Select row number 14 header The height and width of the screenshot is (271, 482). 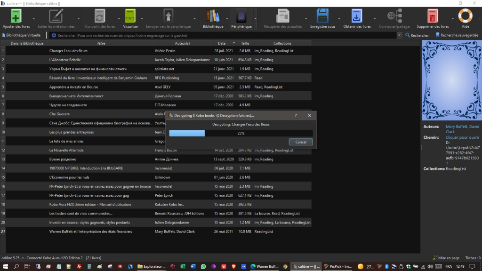[x=3, y=168]
